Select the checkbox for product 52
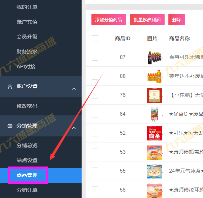Viewport: 203px width, 198px height. 95,133
